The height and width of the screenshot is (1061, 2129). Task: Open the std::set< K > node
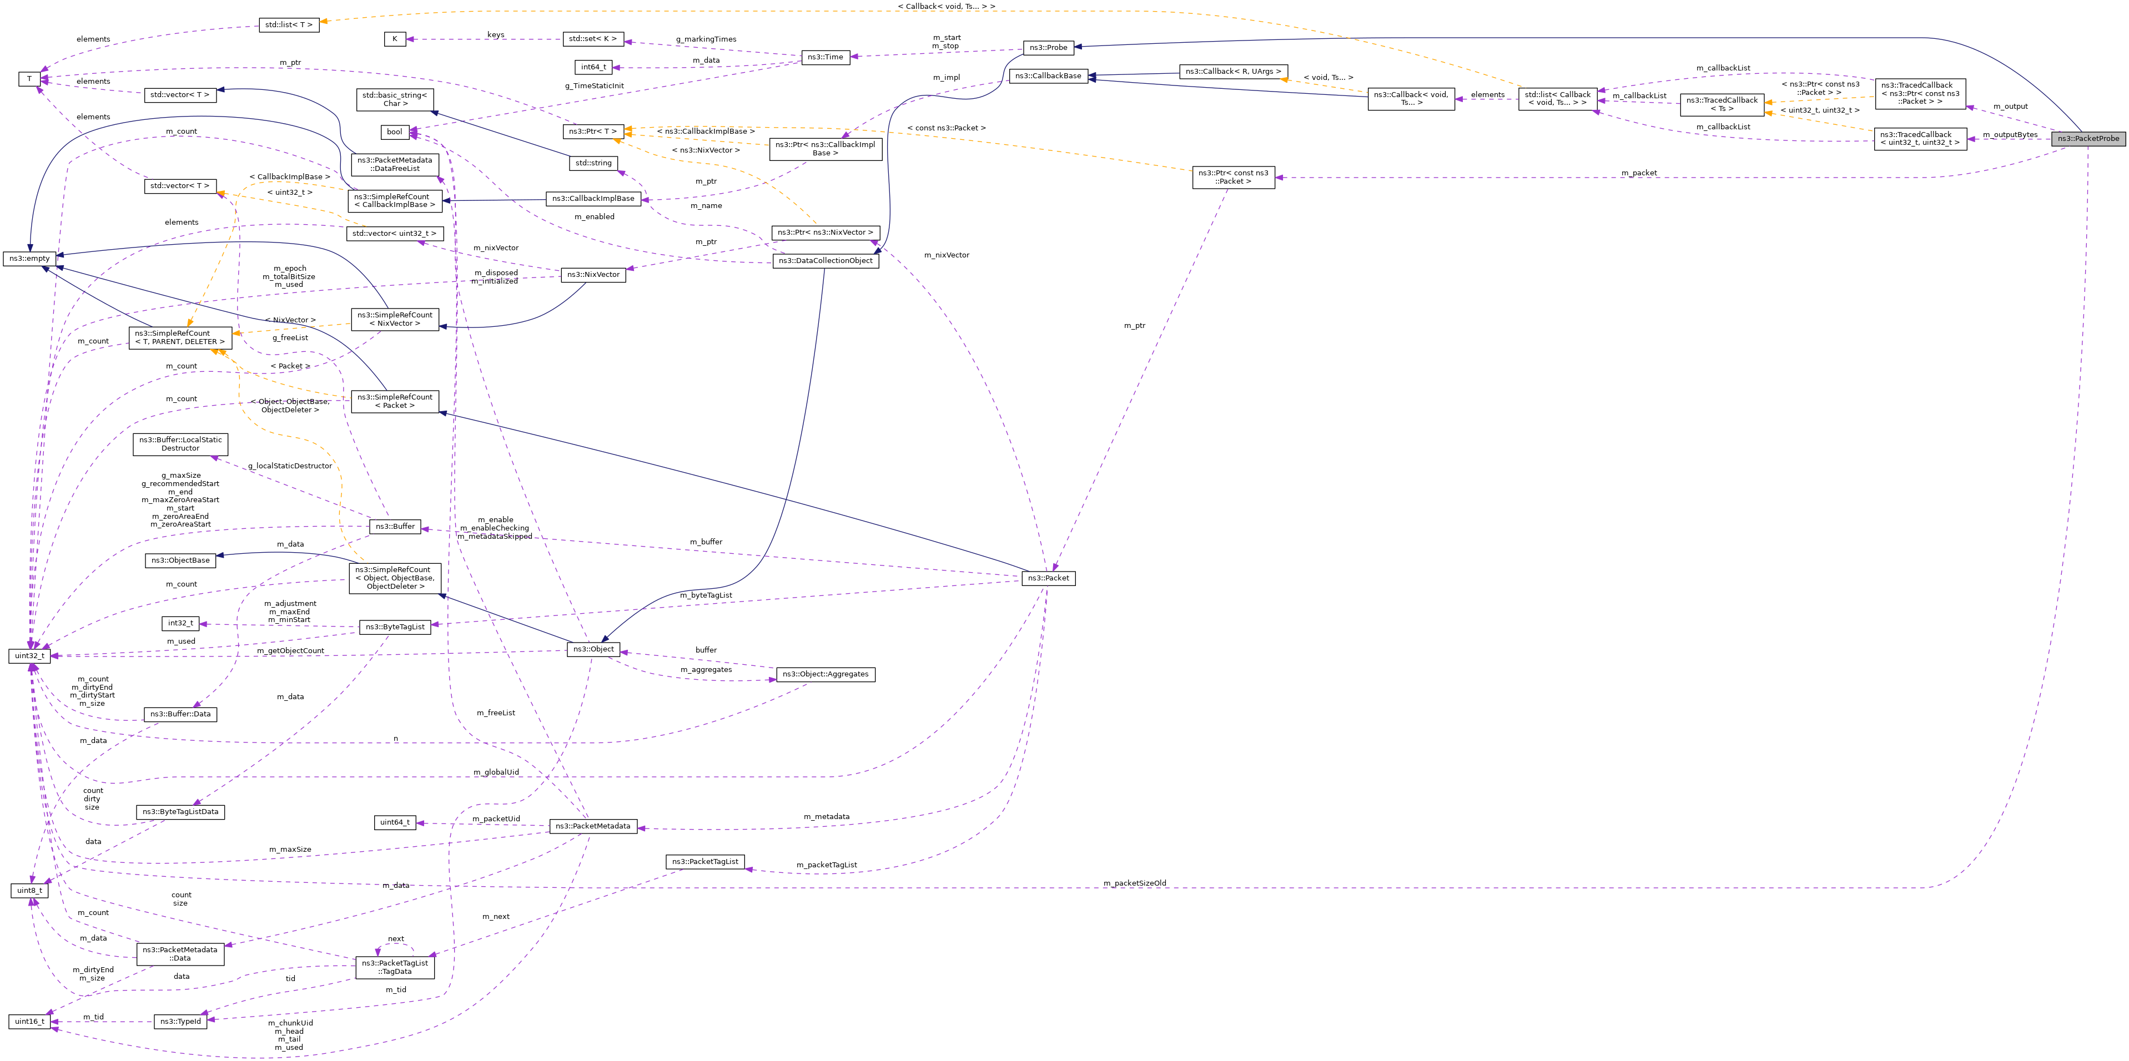[593, 39]
